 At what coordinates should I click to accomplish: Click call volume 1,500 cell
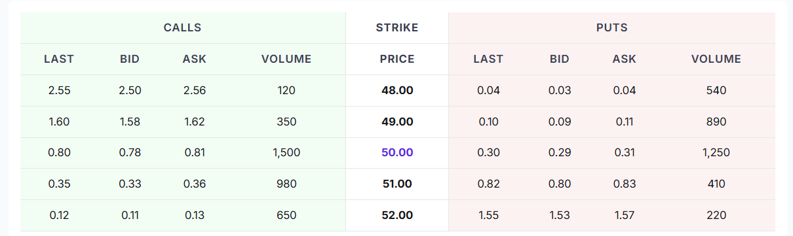(x=286, y=152)
